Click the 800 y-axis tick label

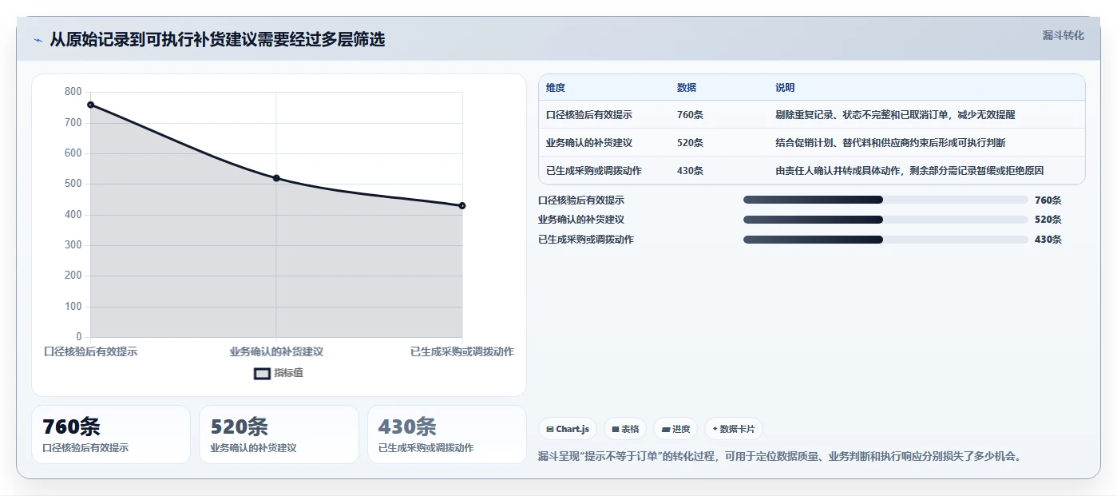pyautogui.click(x=73, y=92)
